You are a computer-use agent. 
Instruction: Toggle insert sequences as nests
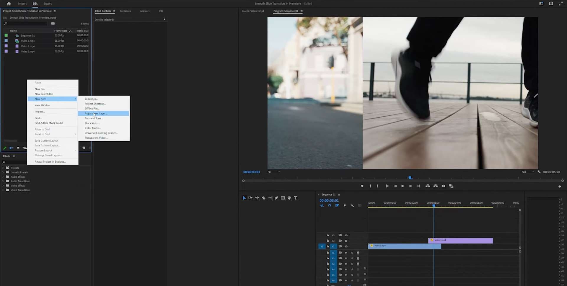[x=322, y=205]
